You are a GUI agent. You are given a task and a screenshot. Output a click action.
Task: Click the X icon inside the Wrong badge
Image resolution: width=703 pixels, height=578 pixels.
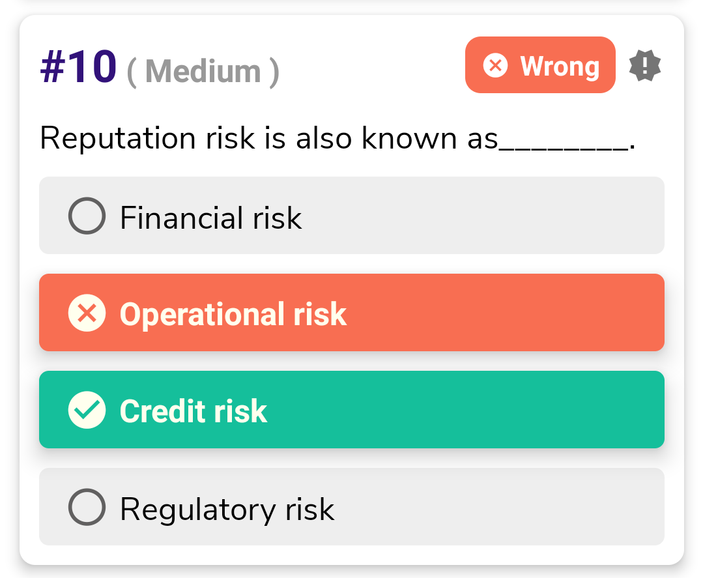tap(495, 66)
